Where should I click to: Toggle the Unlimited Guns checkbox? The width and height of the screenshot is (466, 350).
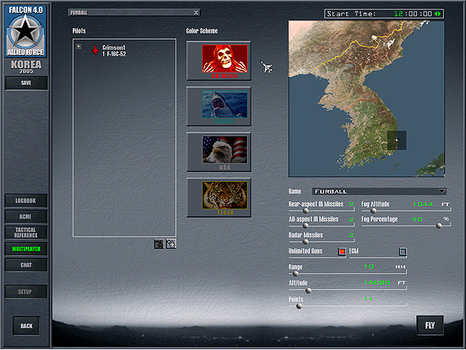click(x=342, y=252)
